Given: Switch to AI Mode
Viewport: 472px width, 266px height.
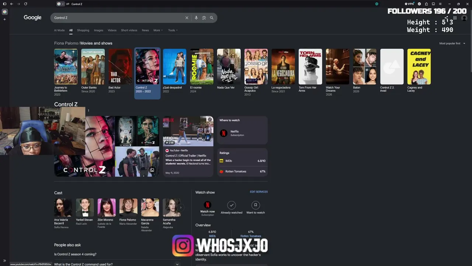Looking at the screenshot, I should pyautogui.click(x=59, y=30).
